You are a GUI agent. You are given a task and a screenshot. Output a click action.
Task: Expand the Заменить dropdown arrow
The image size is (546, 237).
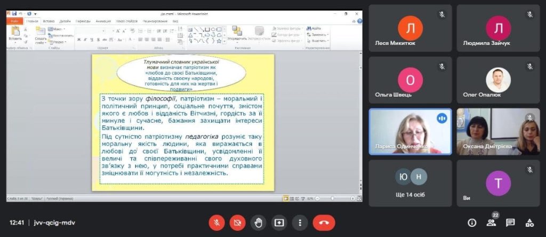[328, 35]
